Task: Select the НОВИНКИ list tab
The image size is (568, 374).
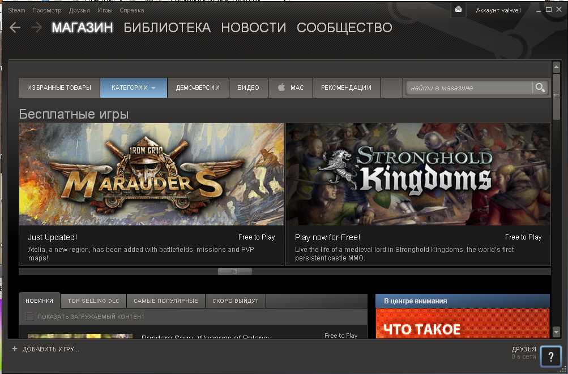Action: pyautogui.click(x=39, y=301)
